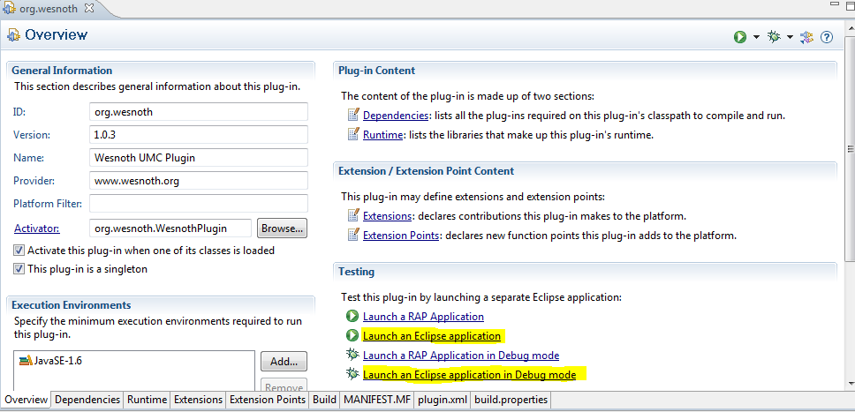The image size is (855, 412).
Task: Click the Version input field
Action: click(199, 135)
